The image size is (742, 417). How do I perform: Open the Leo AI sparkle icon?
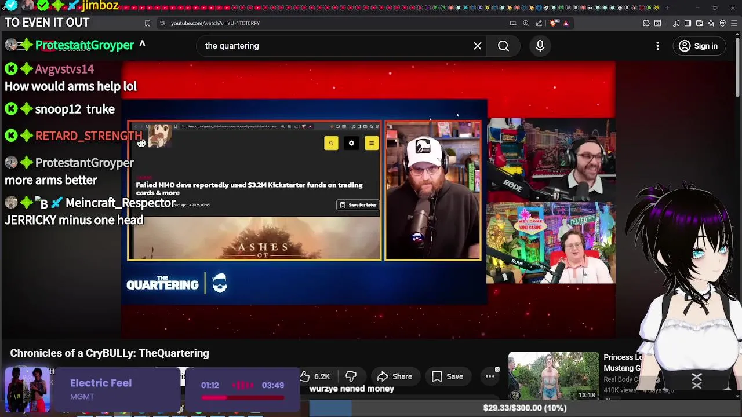point(711,23)
